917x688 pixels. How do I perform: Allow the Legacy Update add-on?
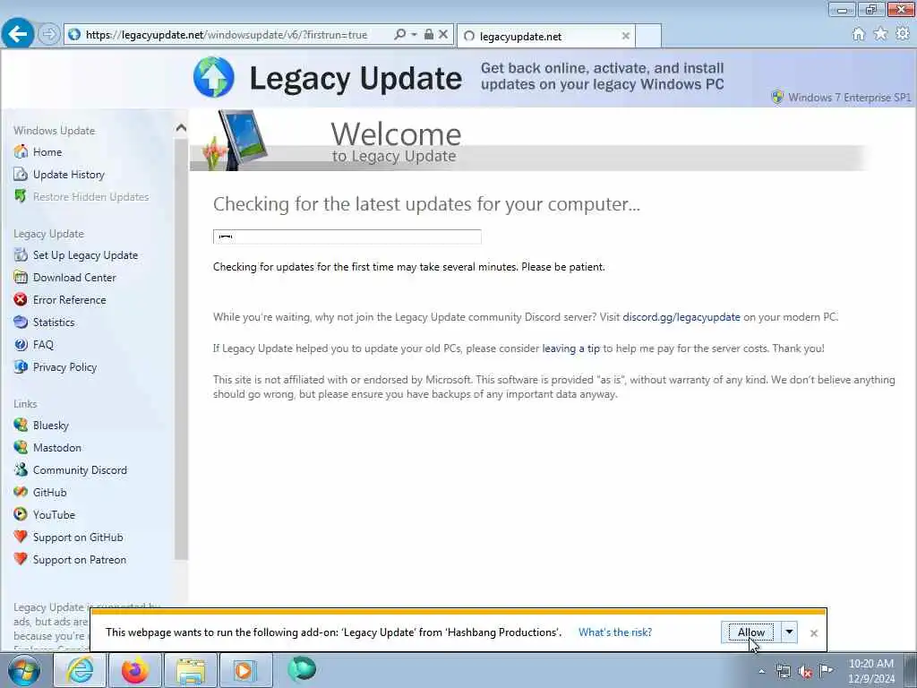click(751, 632)
